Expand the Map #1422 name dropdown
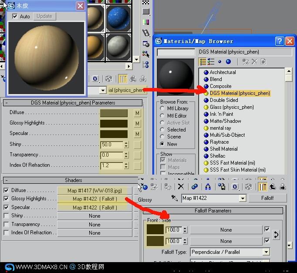Viewport: 297px width, 273px height. 243,198
